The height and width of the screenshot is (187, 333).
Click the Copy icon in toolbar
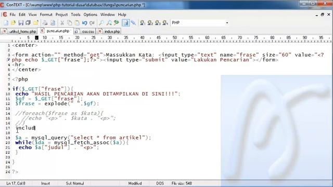69,23
